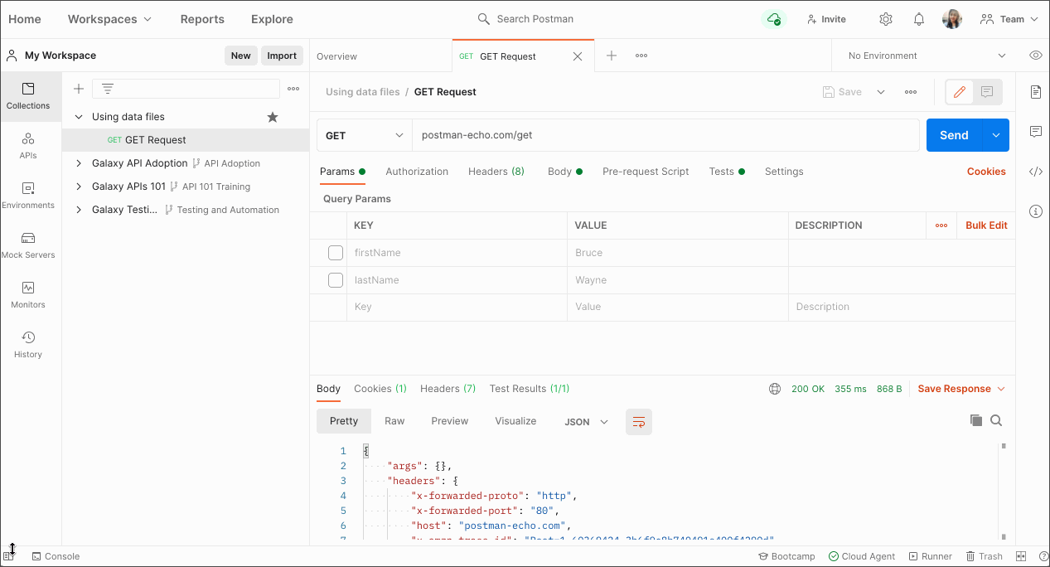Search within the response body
Screen dimensions: 1050x567
click(x=996, y=420)
